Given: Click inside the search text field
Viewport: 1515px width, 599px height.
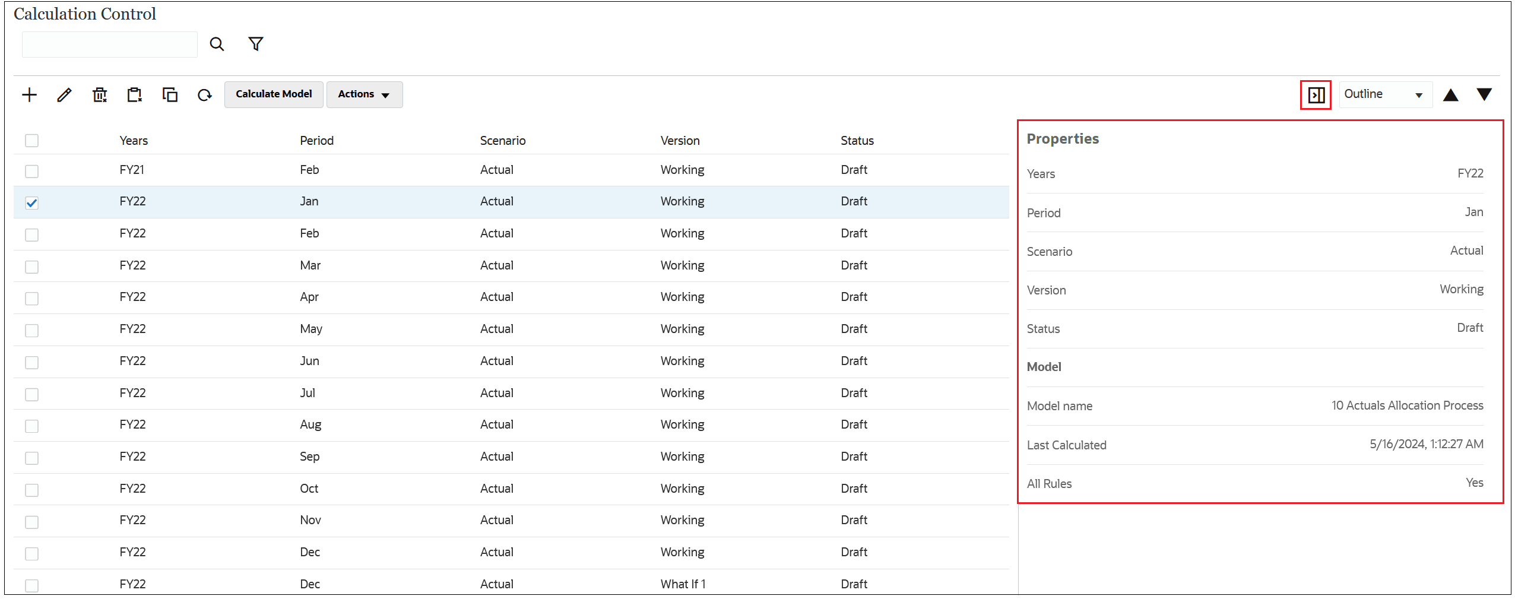Looking at the screenshot, I should (x=109, y=44).
